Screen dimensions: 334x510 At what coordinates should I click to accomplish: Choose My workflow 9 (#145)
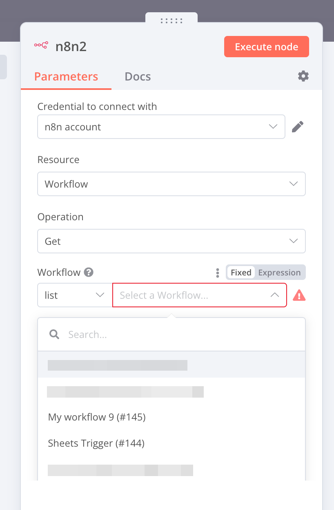pos(97,417)
